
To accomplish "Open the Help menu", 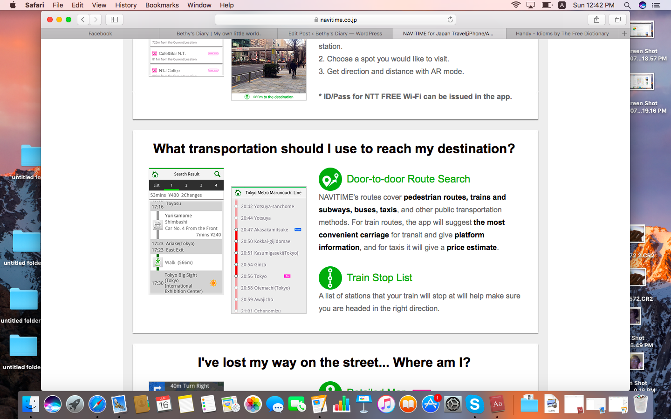I will 227,5.
